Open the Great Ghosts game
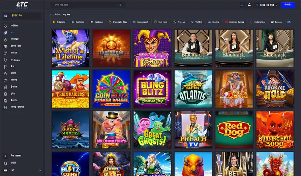 (x=152, y=130)
